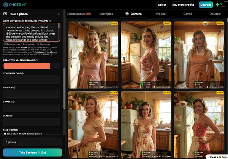Click the FLUX HD badge on red-top photo
The image size is (228, 159).
click(220, 93)
